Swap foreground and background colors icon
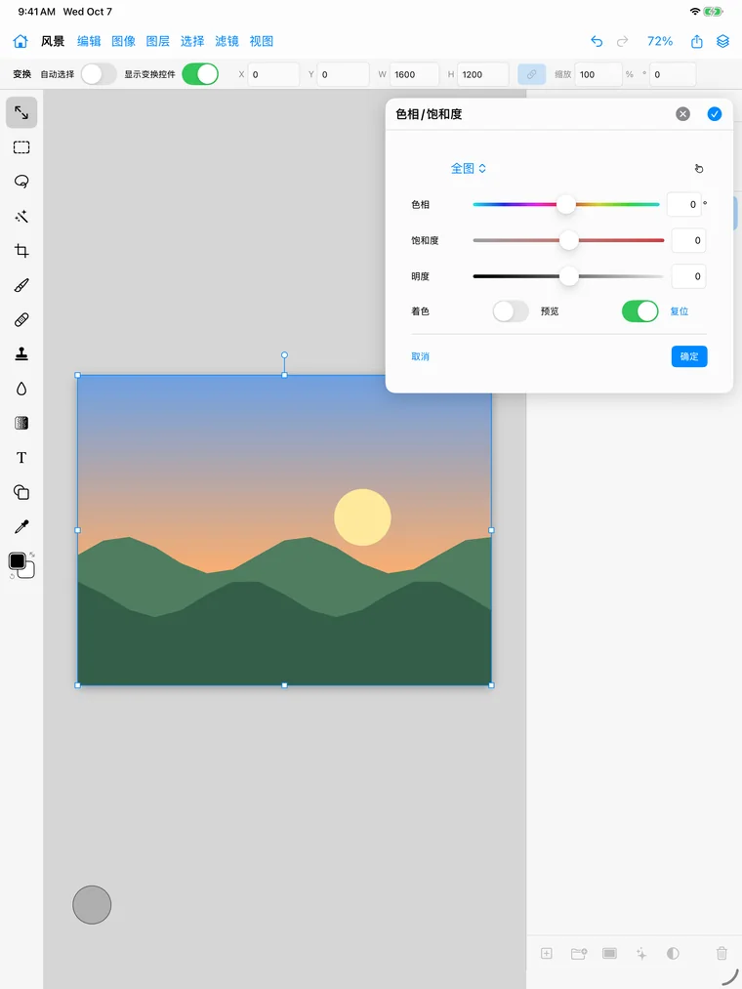Viewport: 742px width, 989px height. (32, 555)
